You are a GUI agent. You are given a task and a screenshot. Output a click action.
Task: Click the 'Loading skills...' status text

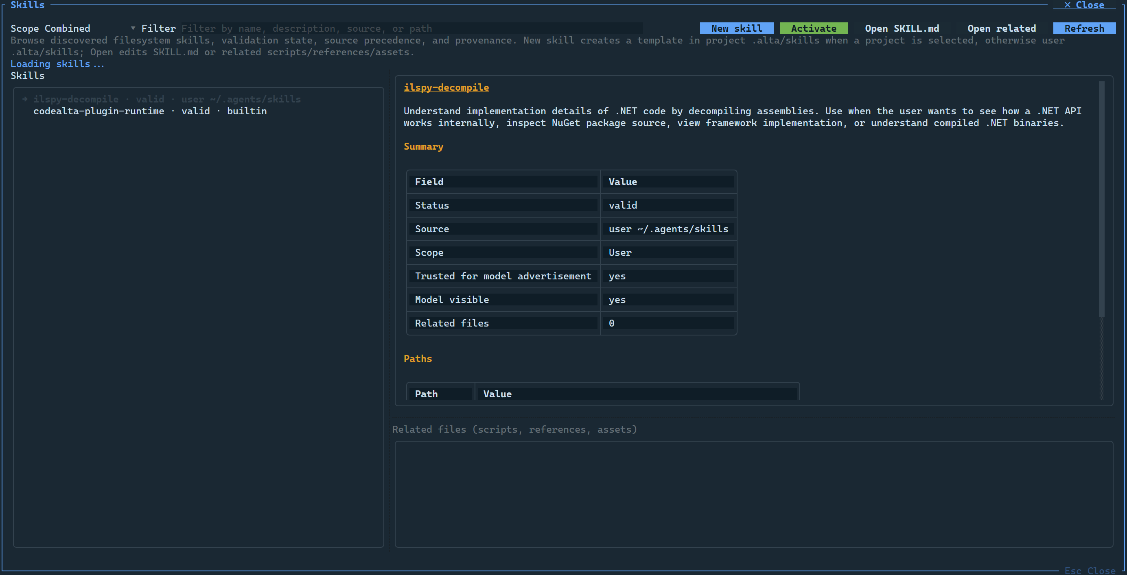(57, 64)
